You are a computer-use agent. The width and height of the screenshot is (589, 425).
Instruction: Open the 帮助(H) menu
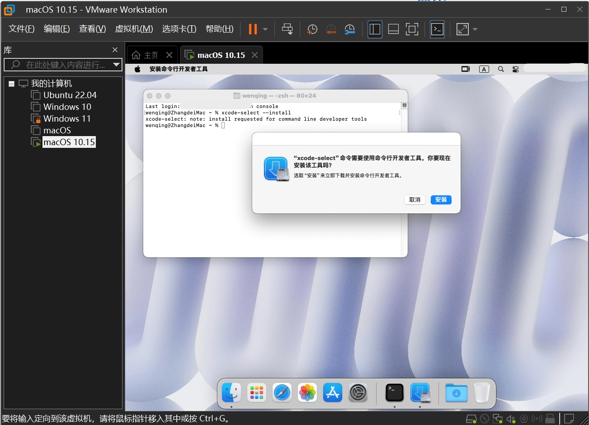coord(219,29)
